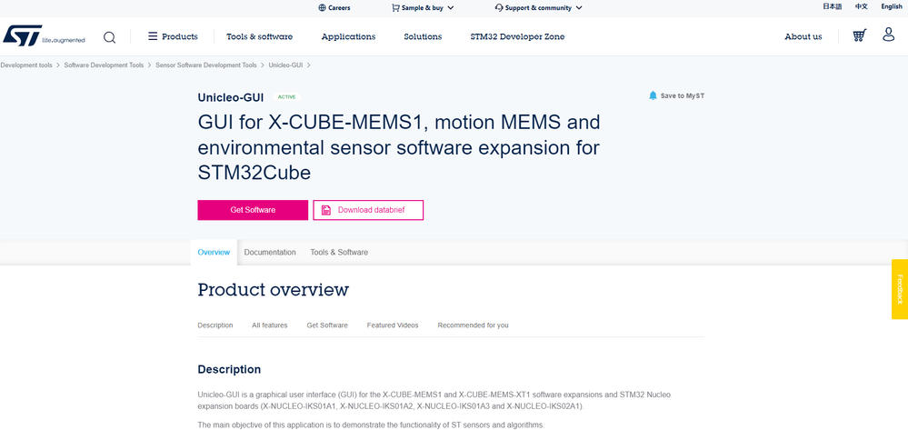This screenshot has height=430, width=908.
Task: Click Software Development Tools breadcrumb
Action: click(x=104, y=65)
